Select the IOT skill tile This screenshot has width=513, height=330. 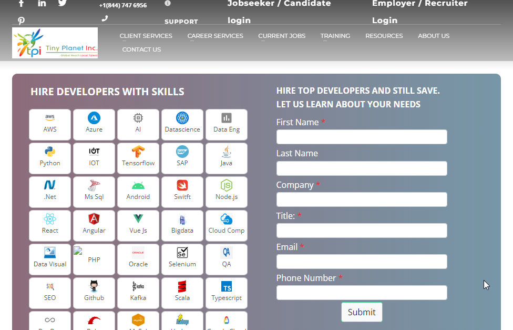94,158
